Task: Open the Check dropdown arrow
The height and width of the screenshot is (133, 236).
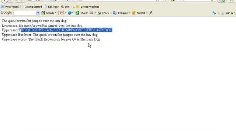Action: click(x=111, y=13)
